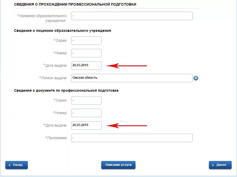This screenshot has width=237, height=177.
Task: Go back using the Назад button
Action: coord(17,165)
